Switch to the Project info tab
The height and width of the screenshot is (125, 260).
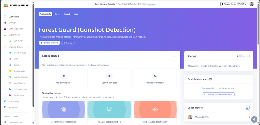point(45,14)
